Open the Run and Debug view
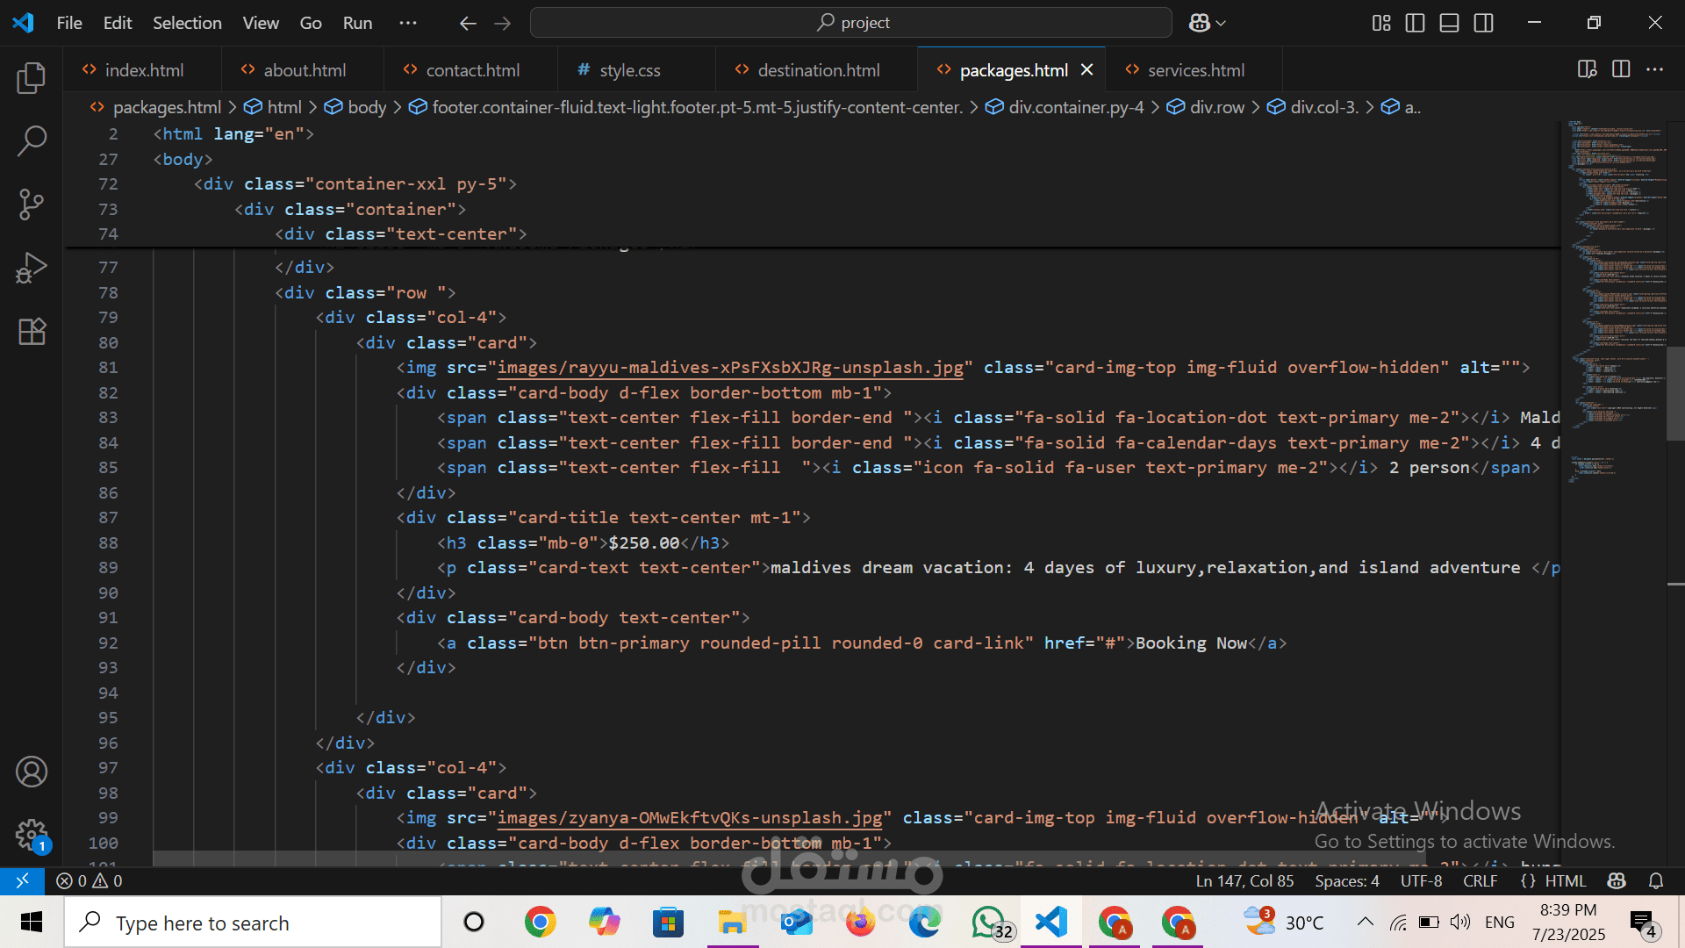This screenshot has width=1685, height=948. [x=32, y=268]
